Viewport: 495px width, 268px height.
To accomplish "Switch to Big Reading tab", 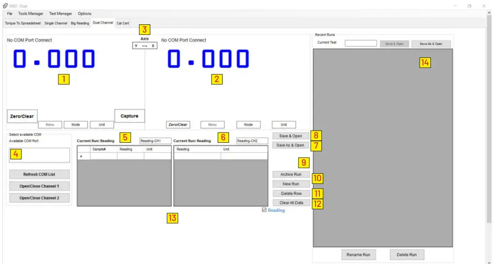I will point(80,23).
